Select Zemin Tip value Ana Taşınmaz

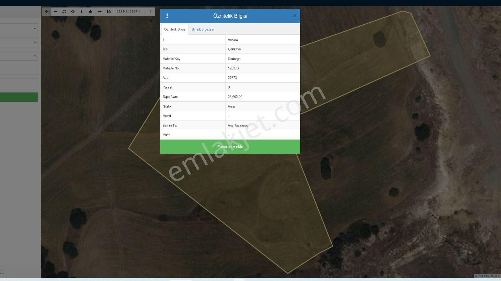(x=238, y=125)
